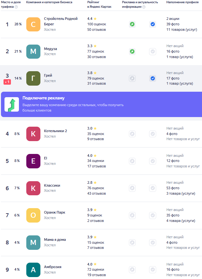Click '34 оценки' for El hostel
The width and height of the screenshot is (202, 279).
click(96, 161)
